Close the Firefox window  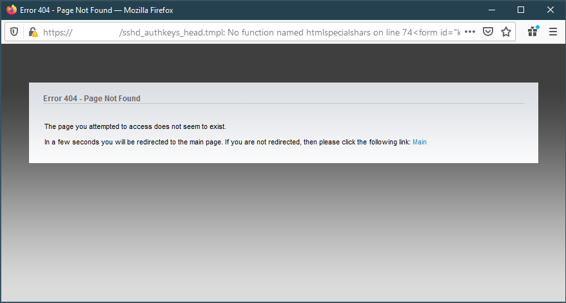pos(550,10)
